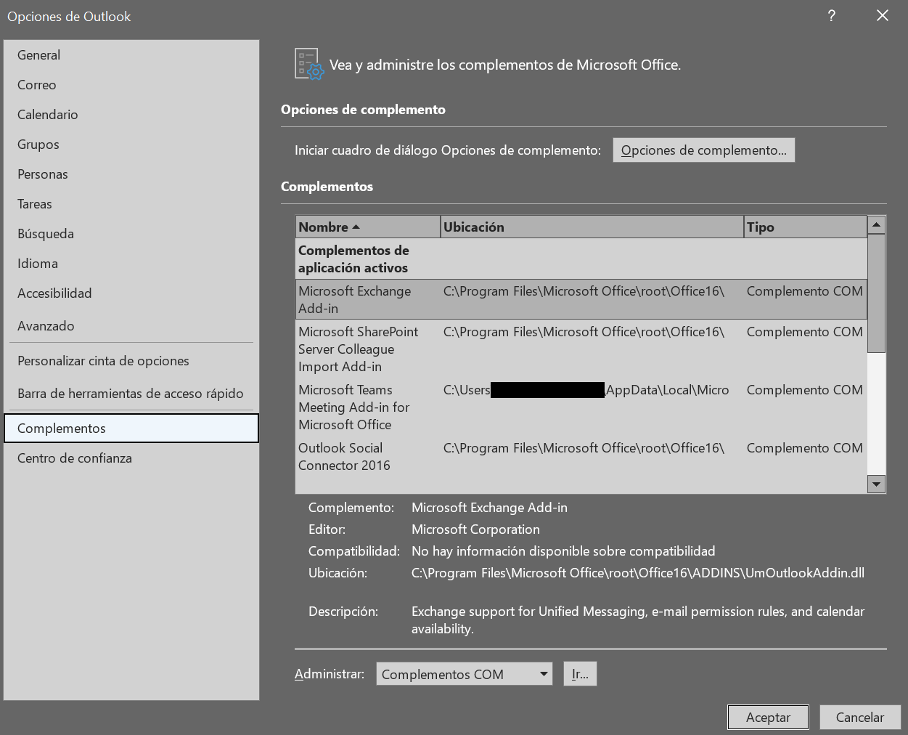The image size is (908, 735).
Task: Click the Opciones de complemento... button
Action: [x=704, y=150]
